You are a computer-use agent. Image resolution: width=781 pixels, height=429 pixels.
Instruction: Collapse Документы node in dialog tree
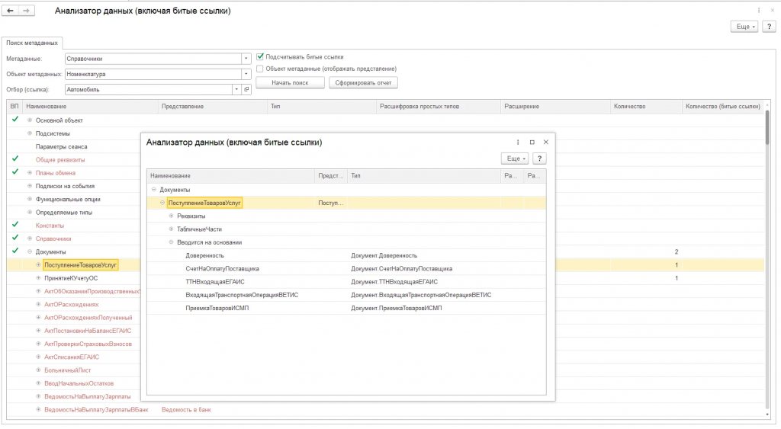tap(154, 190)
